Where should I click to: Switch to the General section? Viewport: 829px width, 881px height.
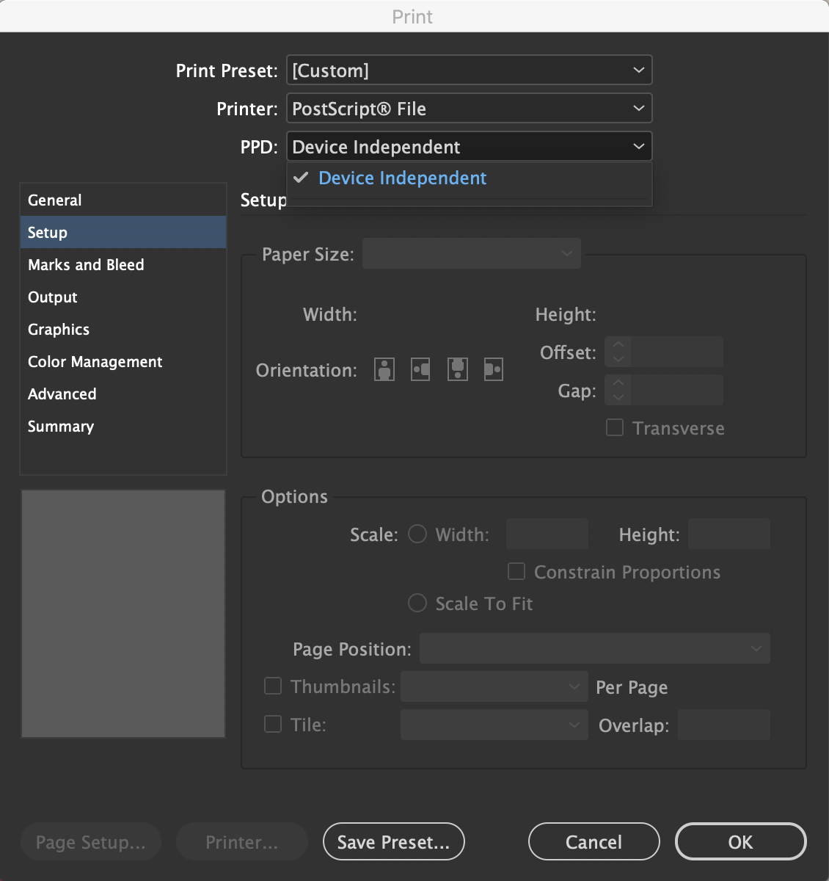coord(55,200)
